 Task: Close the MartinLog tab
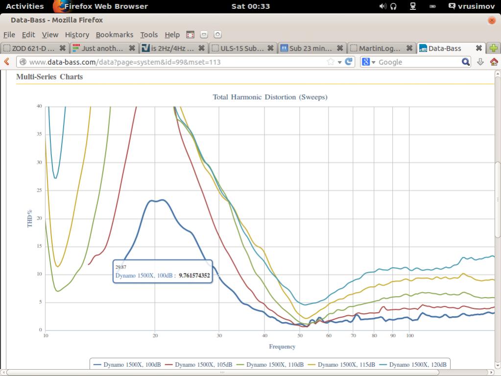point(409,48)
